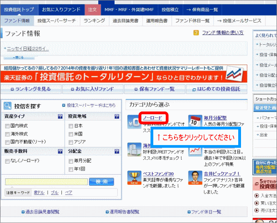
Task: Click the ランキングを見る button
Action: (x=31, y=89)
